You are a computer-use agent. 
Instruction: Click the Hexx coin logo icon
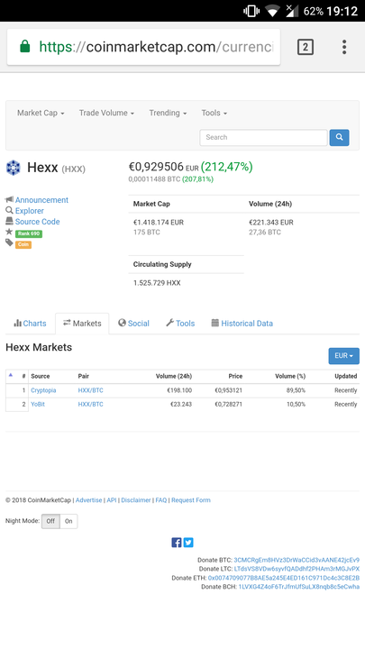14,168
